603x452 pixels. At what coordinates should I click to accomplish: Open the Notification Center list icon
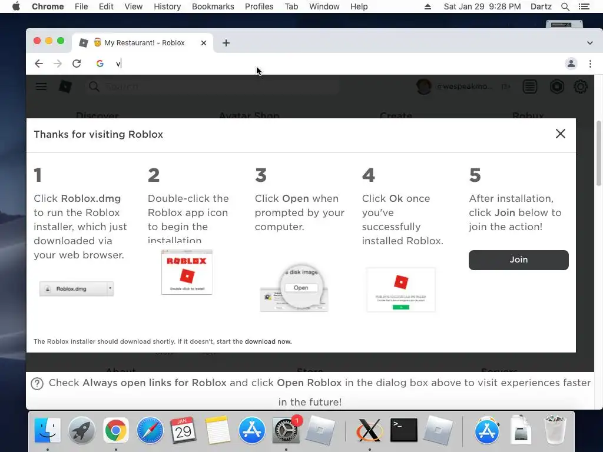point(584,6)
